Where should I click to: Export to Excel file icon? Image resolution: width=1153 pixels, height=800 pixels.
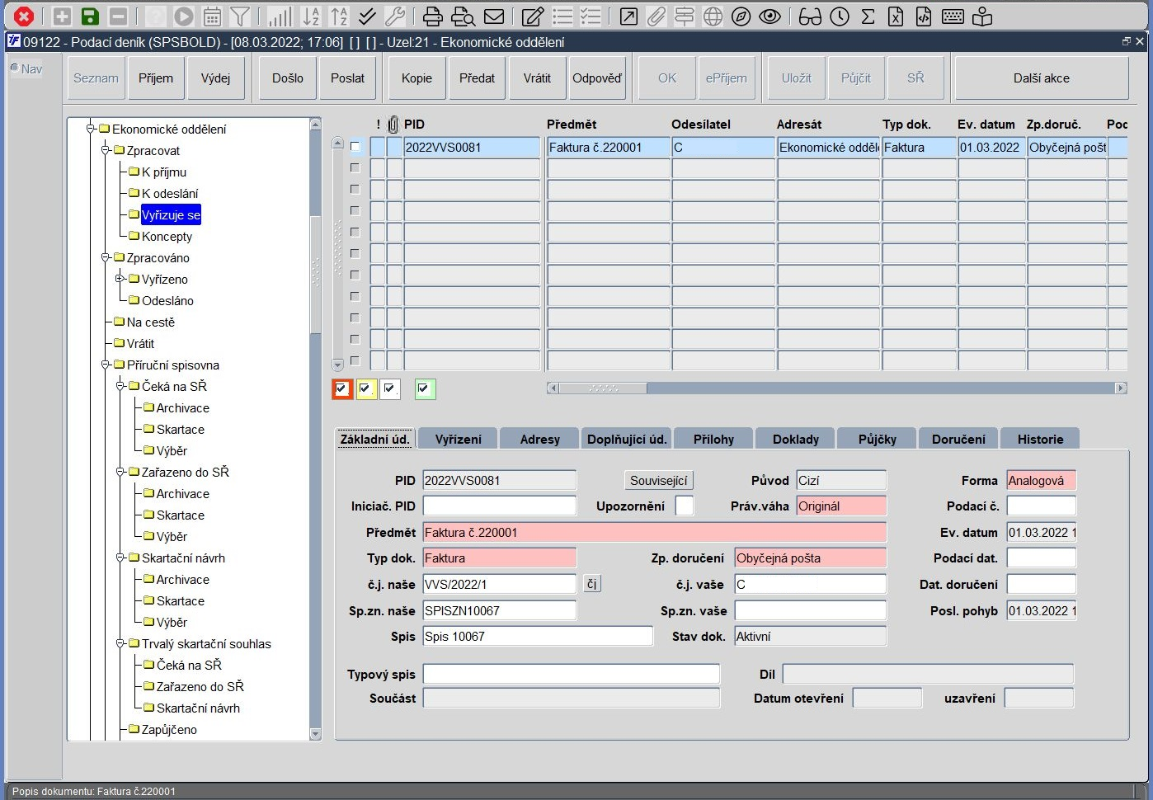point(896,16)
